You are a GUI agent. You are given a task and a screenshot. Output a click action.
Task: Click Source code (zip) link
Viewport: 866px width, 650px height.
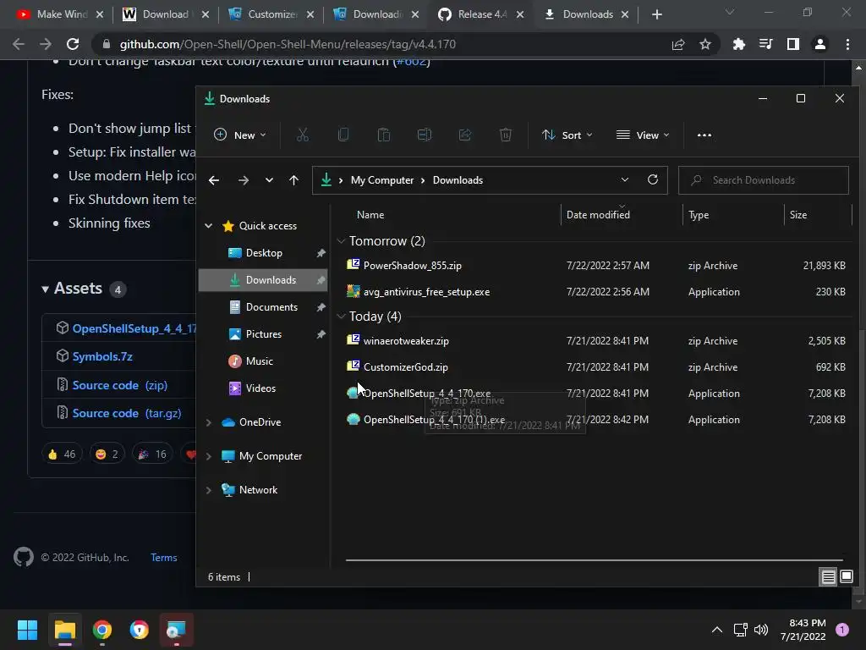coord(119,385)
